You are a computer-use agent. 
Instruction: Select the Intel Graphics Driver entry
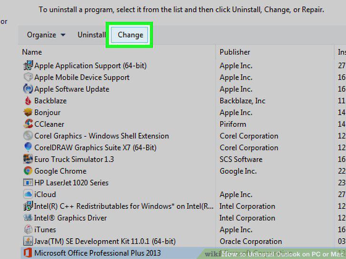pyautogui.click(x=70, y=218)
